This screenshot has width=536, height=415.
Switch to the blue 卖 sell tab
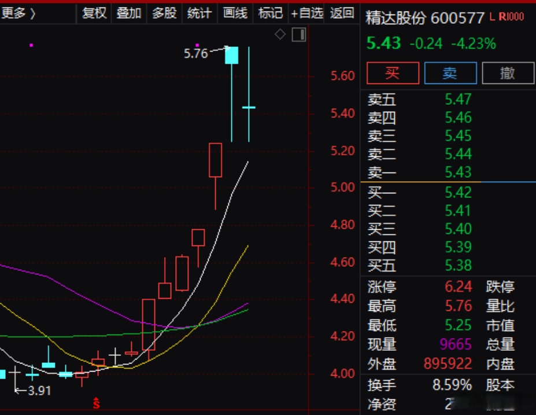click(x=450, y=73)
